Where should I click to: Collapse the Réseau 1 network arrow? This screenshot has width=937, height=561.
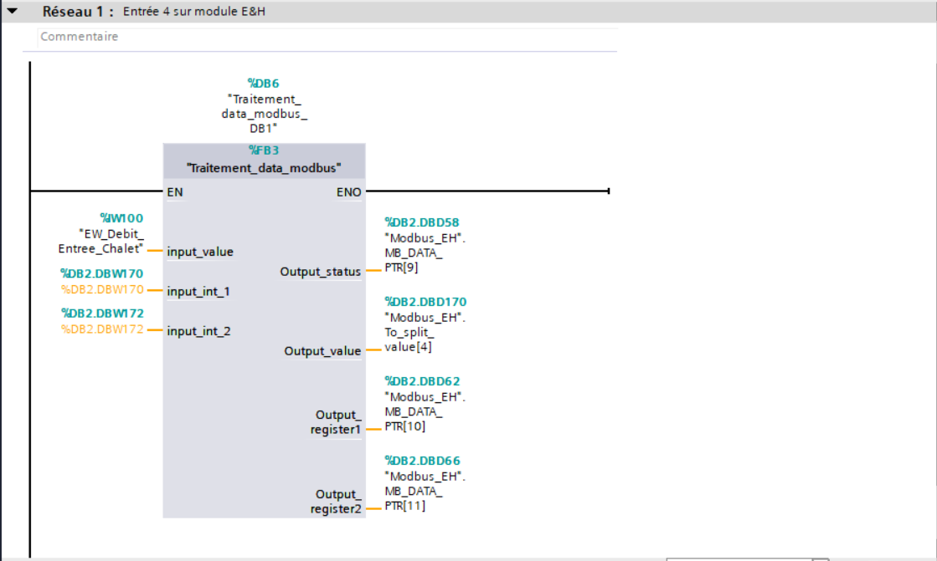pos(12,13)
